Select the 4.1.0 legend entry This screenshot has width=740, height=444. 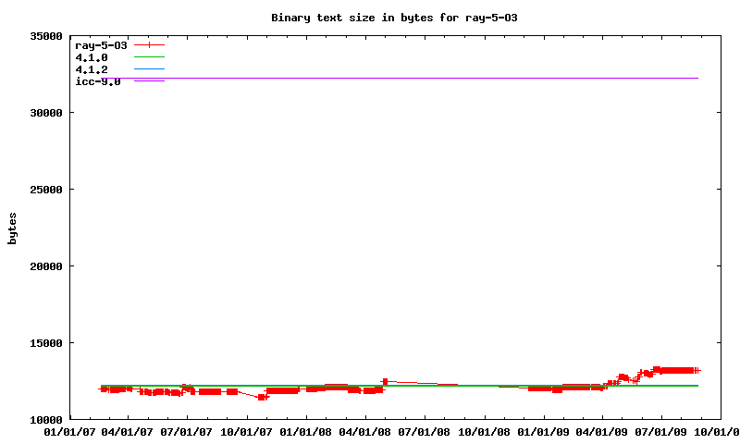click(x=92, y=57)
